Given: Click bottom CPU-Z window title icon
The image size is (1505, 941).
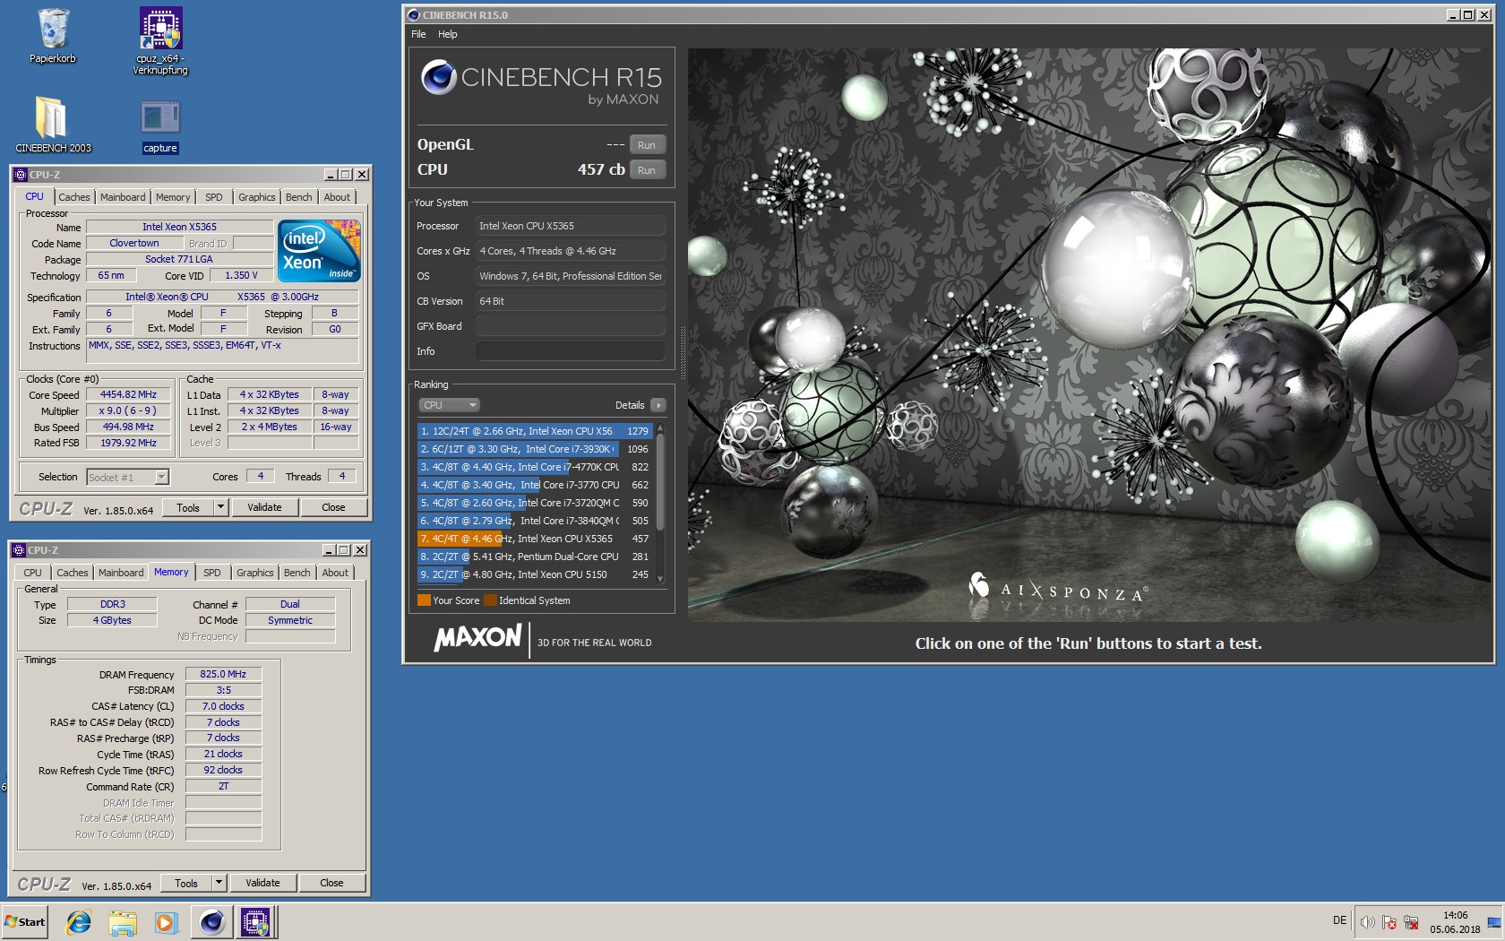Looking at the screenshot, I should [20, 550].
